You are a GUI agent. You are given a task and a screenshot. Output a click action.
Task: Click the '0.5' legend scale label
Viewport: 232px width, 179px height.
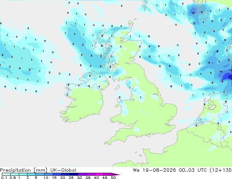[12, 178]
